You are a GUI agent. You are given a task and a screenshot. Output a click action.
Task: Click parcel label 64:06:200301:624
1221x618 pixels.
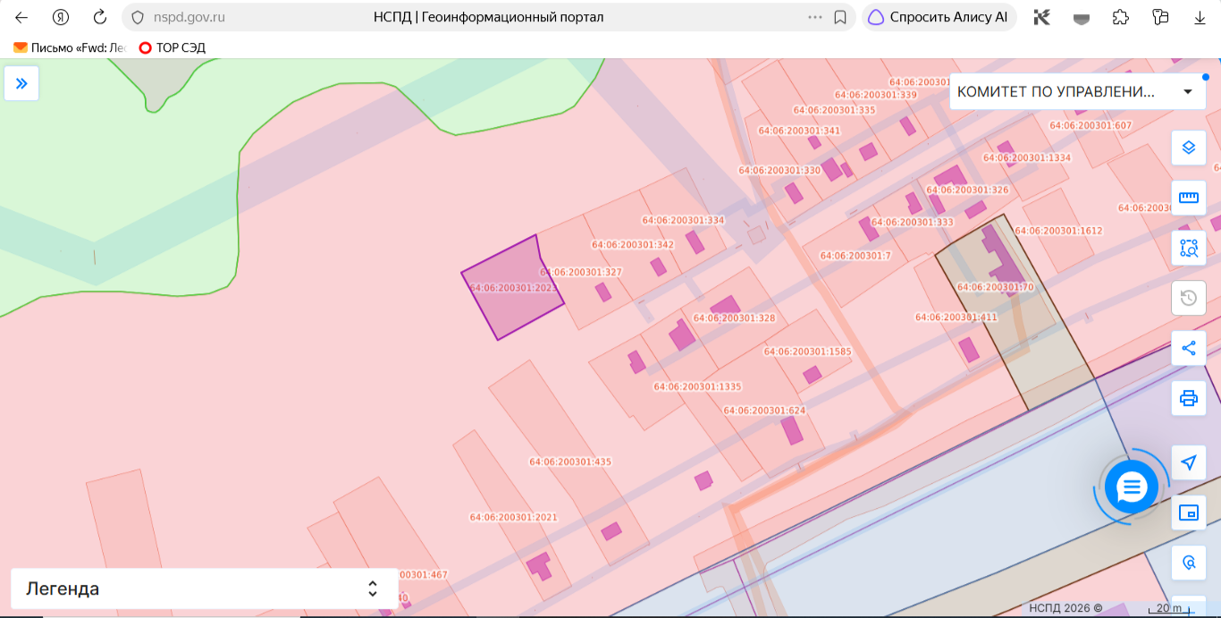[x=764, y=411]
